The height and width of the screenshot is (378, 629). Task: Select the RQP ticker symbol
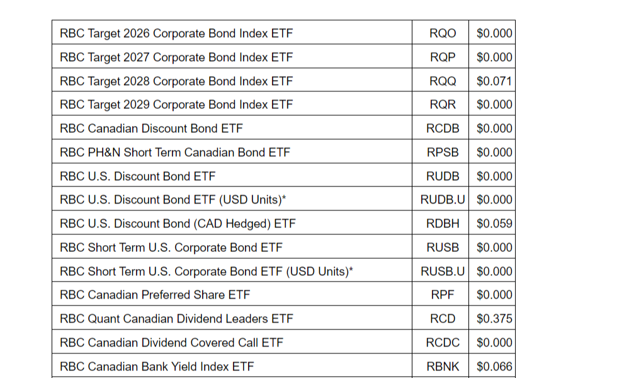pyautogui.click(x=443, y=57)
